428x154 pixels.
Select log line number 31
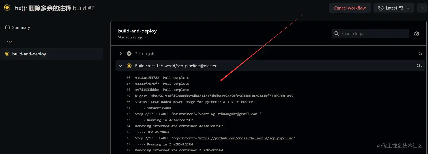click(128, 108)
